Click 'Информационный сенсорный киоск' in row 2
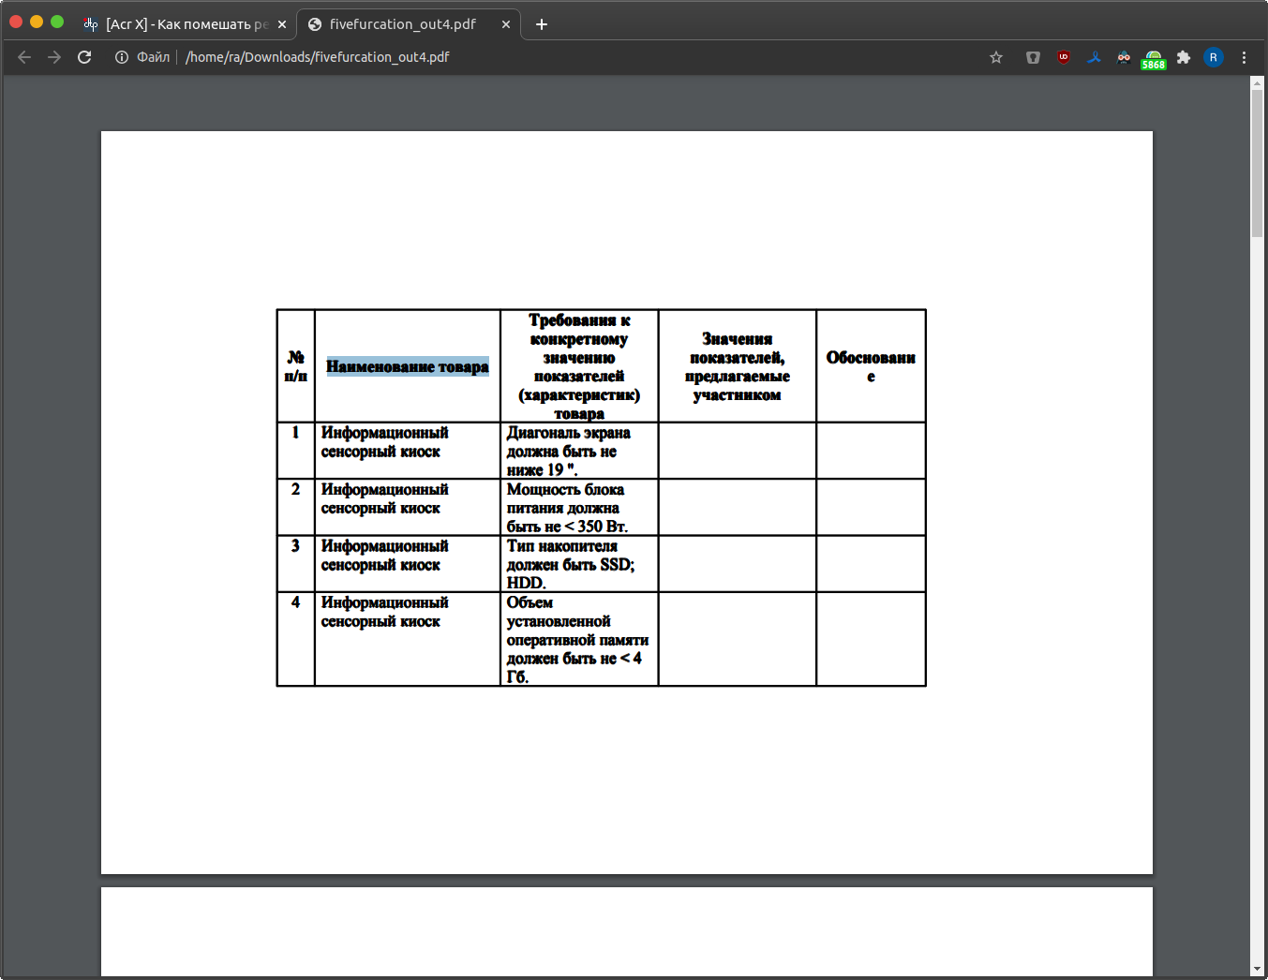 coord(384,498)
